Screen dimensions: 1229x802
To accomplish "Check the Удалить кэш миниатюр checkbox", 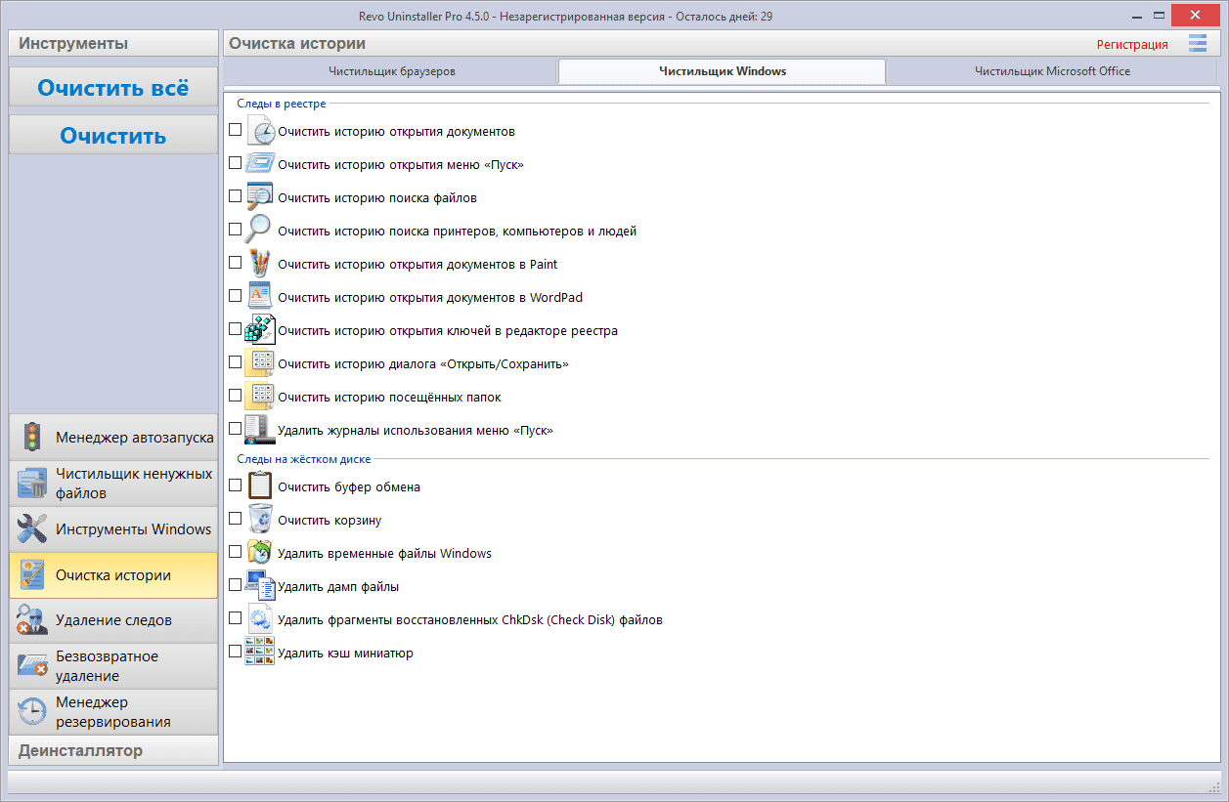I will [235, 651].
